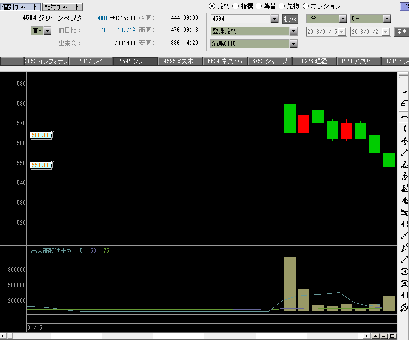Screen dimensions: 409x340
Task: Click the first fan lines tool icon
Action: 404,165
